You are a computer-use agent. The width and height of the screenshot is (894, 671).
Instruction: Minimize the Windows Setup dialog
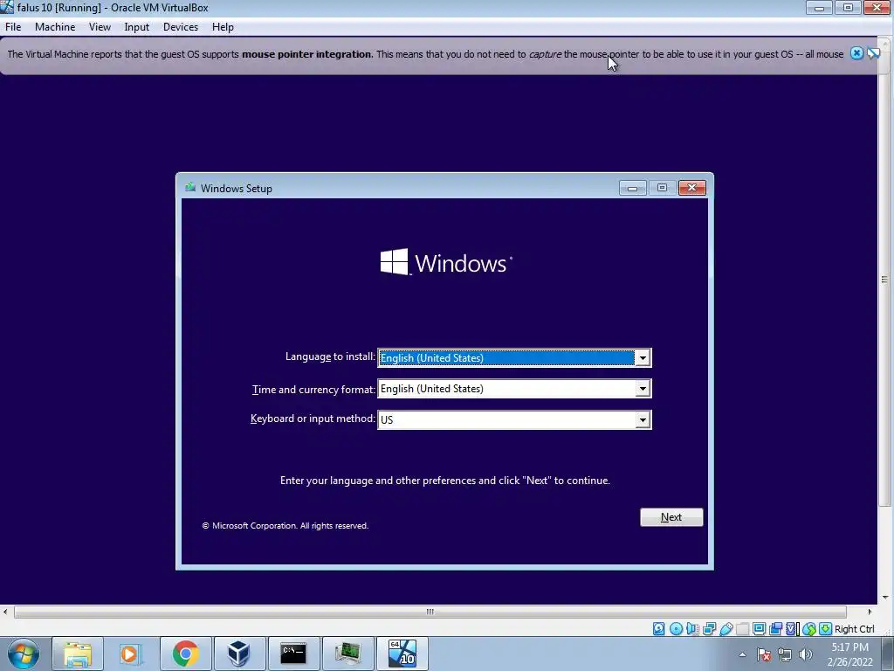click(632, 188)
